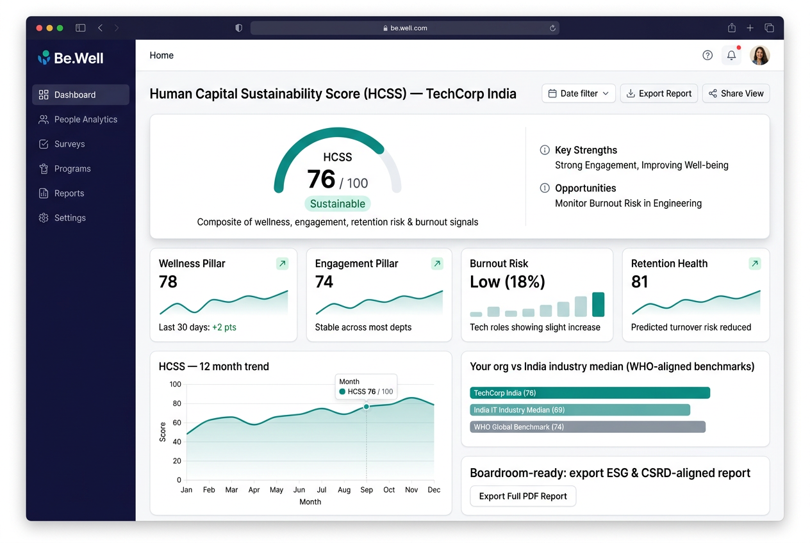The width and height of the screenshot is (810, 543).
Task: Click the Engagement Pillar score 74
Action: click(324, 282)
